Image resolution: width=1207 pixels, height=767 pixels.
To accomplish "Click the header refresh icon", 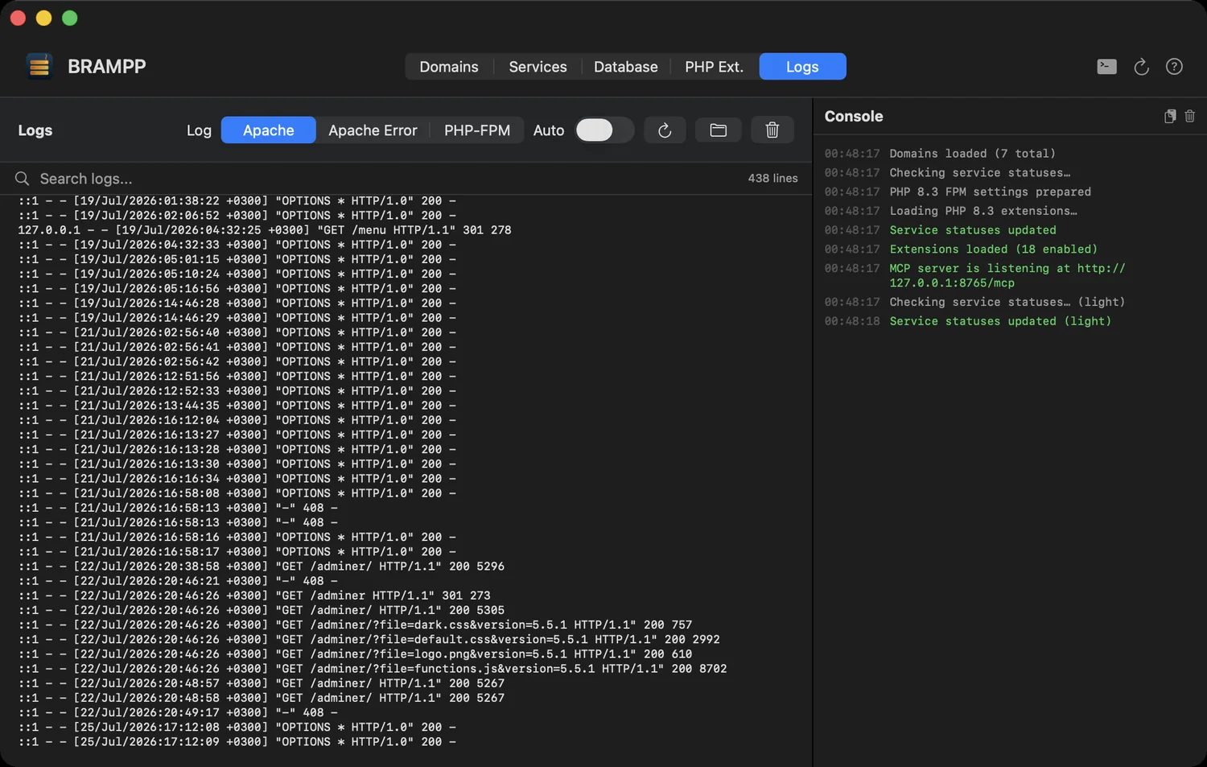I will click(1141, 67).
